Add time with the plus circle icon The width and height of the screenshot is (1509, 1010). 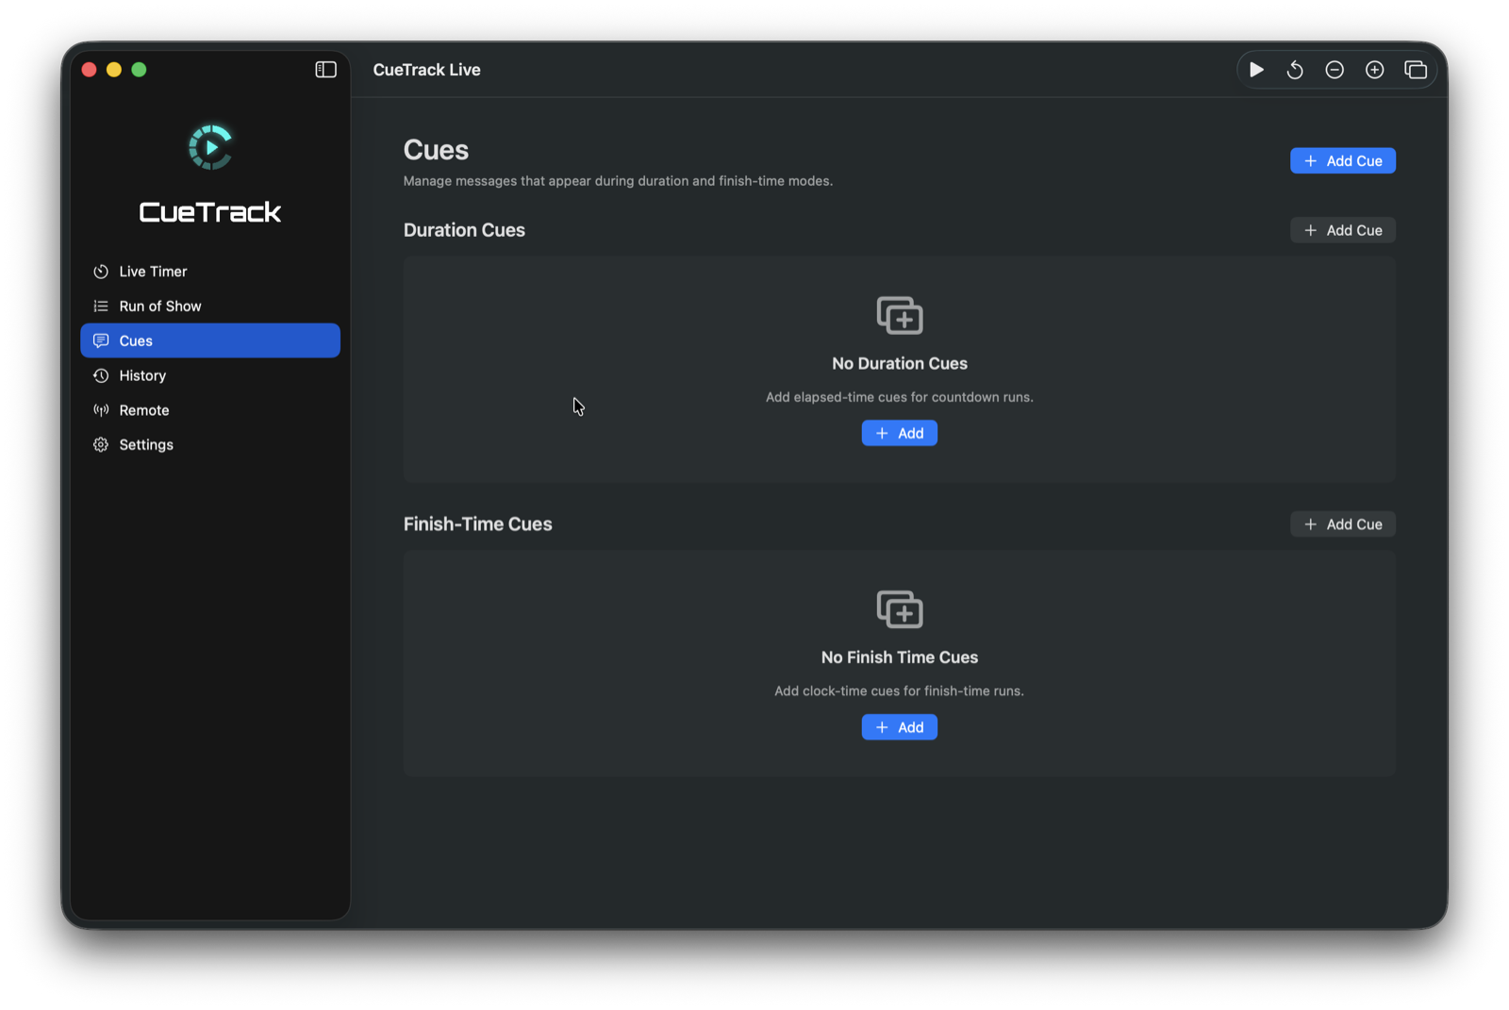pos(1375,70)
